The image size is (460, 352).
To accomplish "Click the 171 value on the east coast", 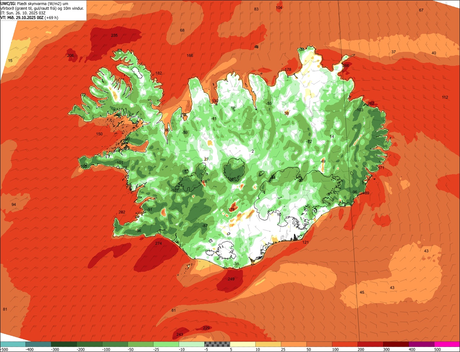I will pos(381,168).
